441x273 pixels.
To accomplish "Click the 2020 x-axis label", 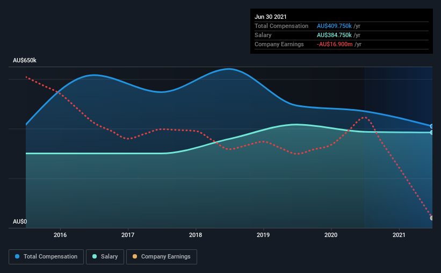I will (331, 235).
